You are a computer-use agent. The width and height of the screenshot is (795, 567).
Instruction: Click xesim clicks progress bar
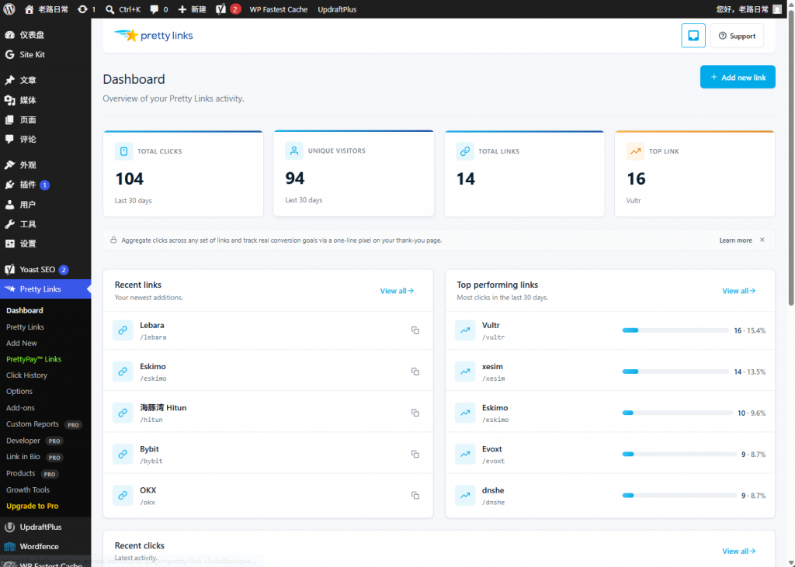[675, 372]
